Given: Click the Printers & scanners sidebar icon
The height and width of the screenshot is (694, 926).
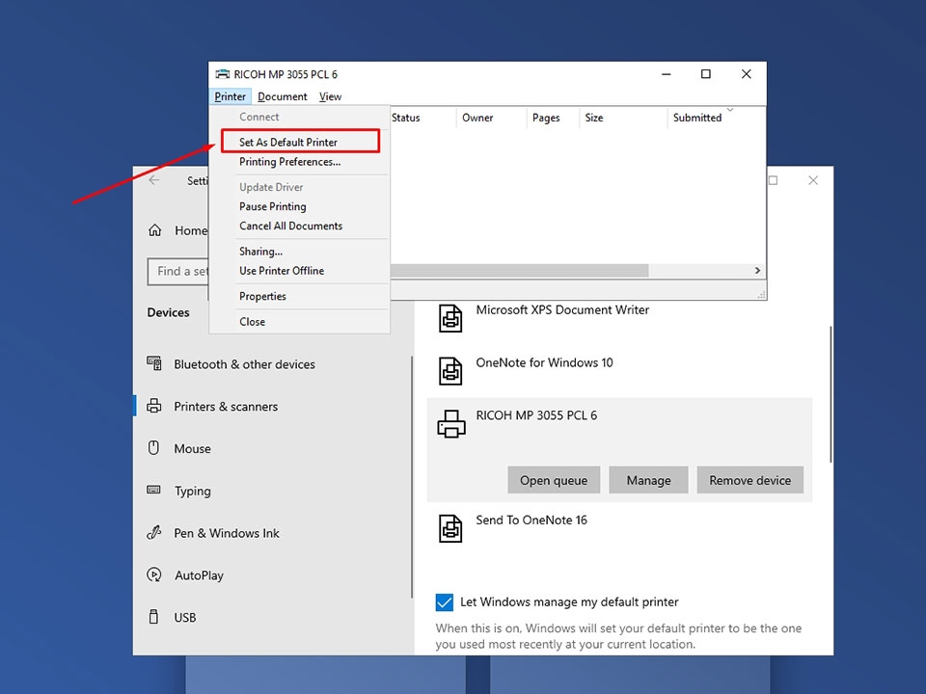Looking at the screenshot, I should 154,406.
